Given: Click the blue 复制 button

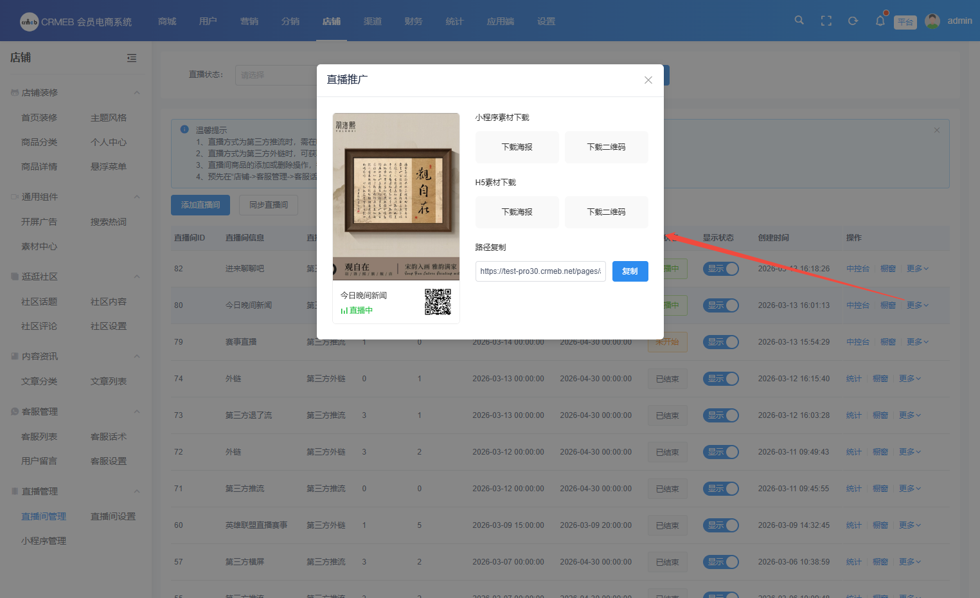Looking at the screenshot, I should tap(630, 271).
